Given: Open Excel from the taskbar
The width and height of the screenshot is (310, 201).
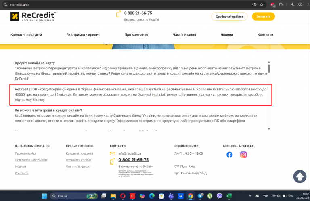Looking at the screenshot, I should pos(229,196).
